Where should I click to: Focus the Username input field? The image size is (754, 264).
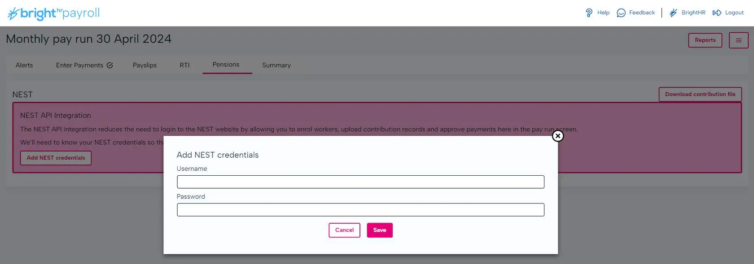(x=360, y=182)
